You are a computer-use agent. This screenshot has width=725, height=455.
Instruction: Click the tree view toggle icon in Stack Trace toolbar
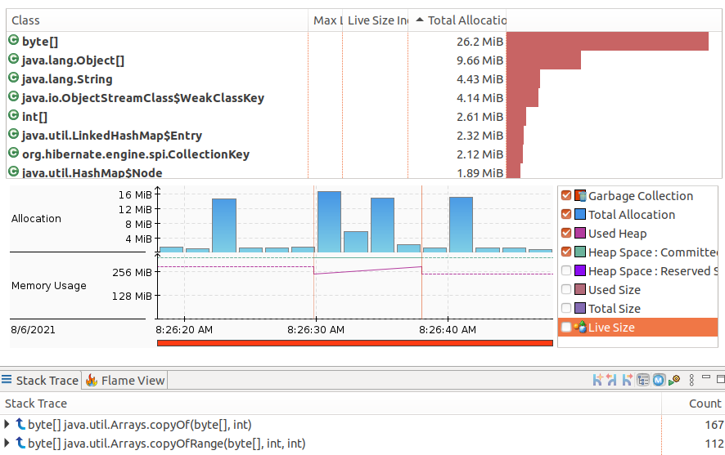click(x=643, y=380)
